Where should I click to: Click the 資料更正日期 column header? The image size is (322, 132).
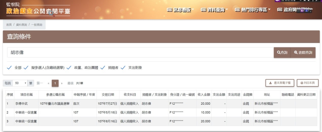[x=306, y=95]
